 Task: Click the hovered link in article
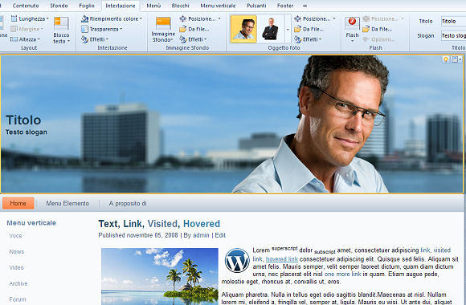pos(282,259)
